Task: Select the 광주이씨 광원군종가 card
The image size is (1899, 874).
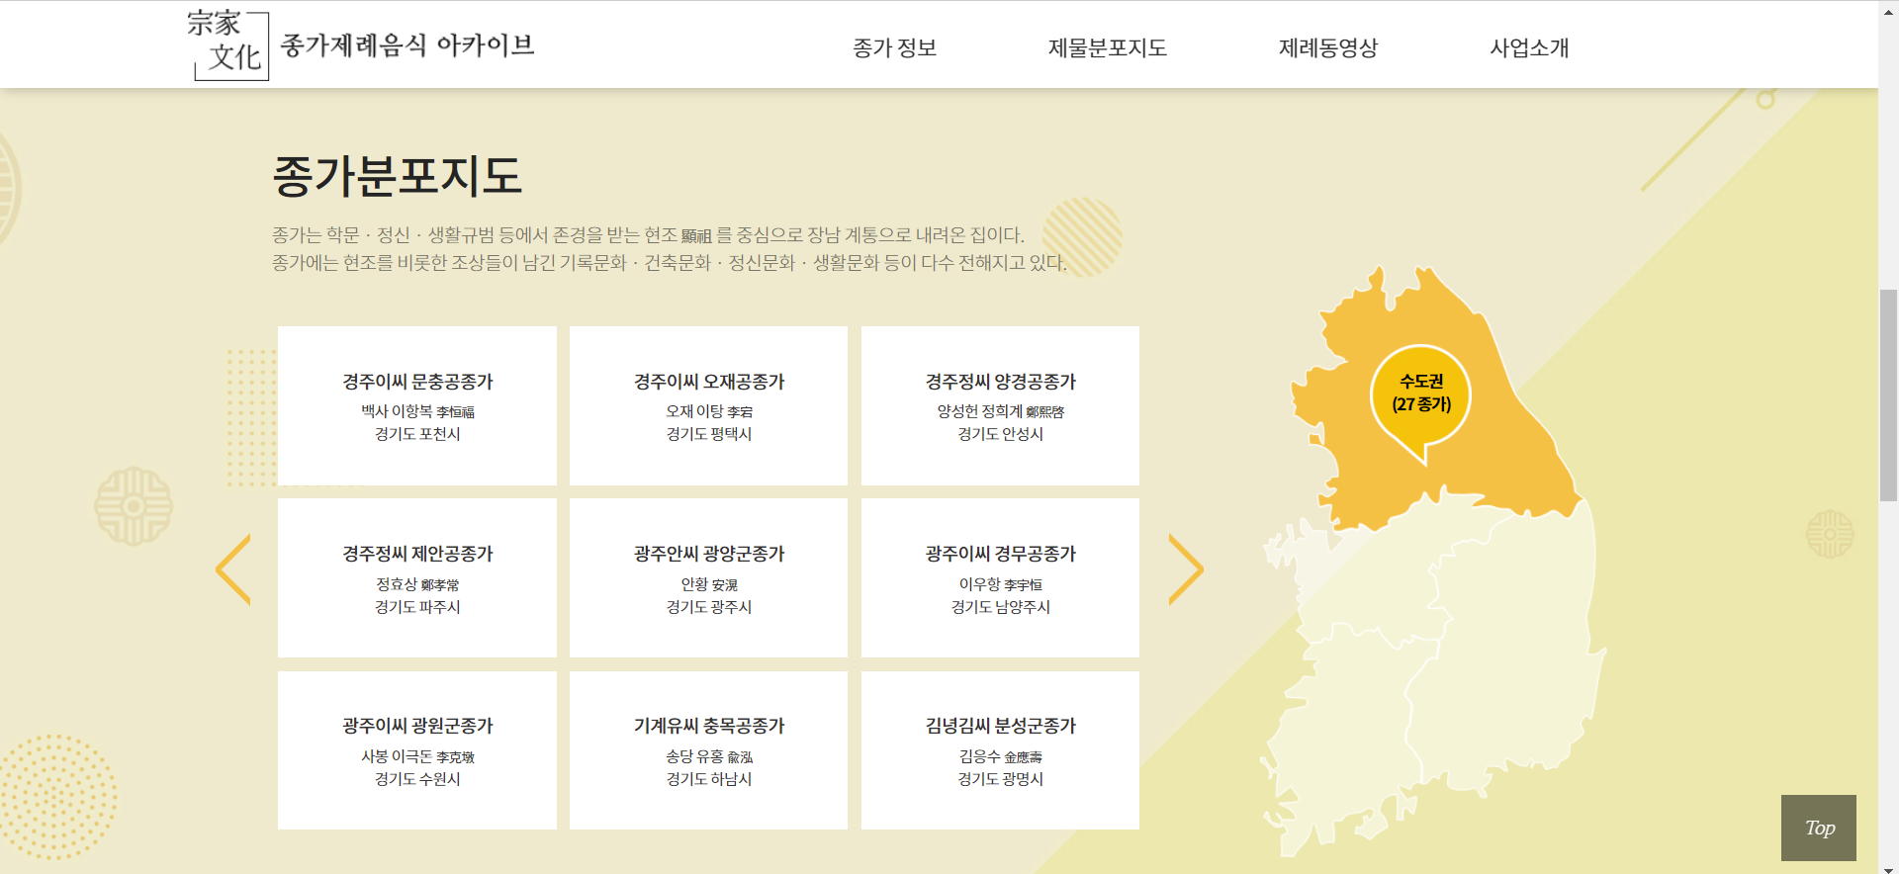Action: click(x=417, y=749)
